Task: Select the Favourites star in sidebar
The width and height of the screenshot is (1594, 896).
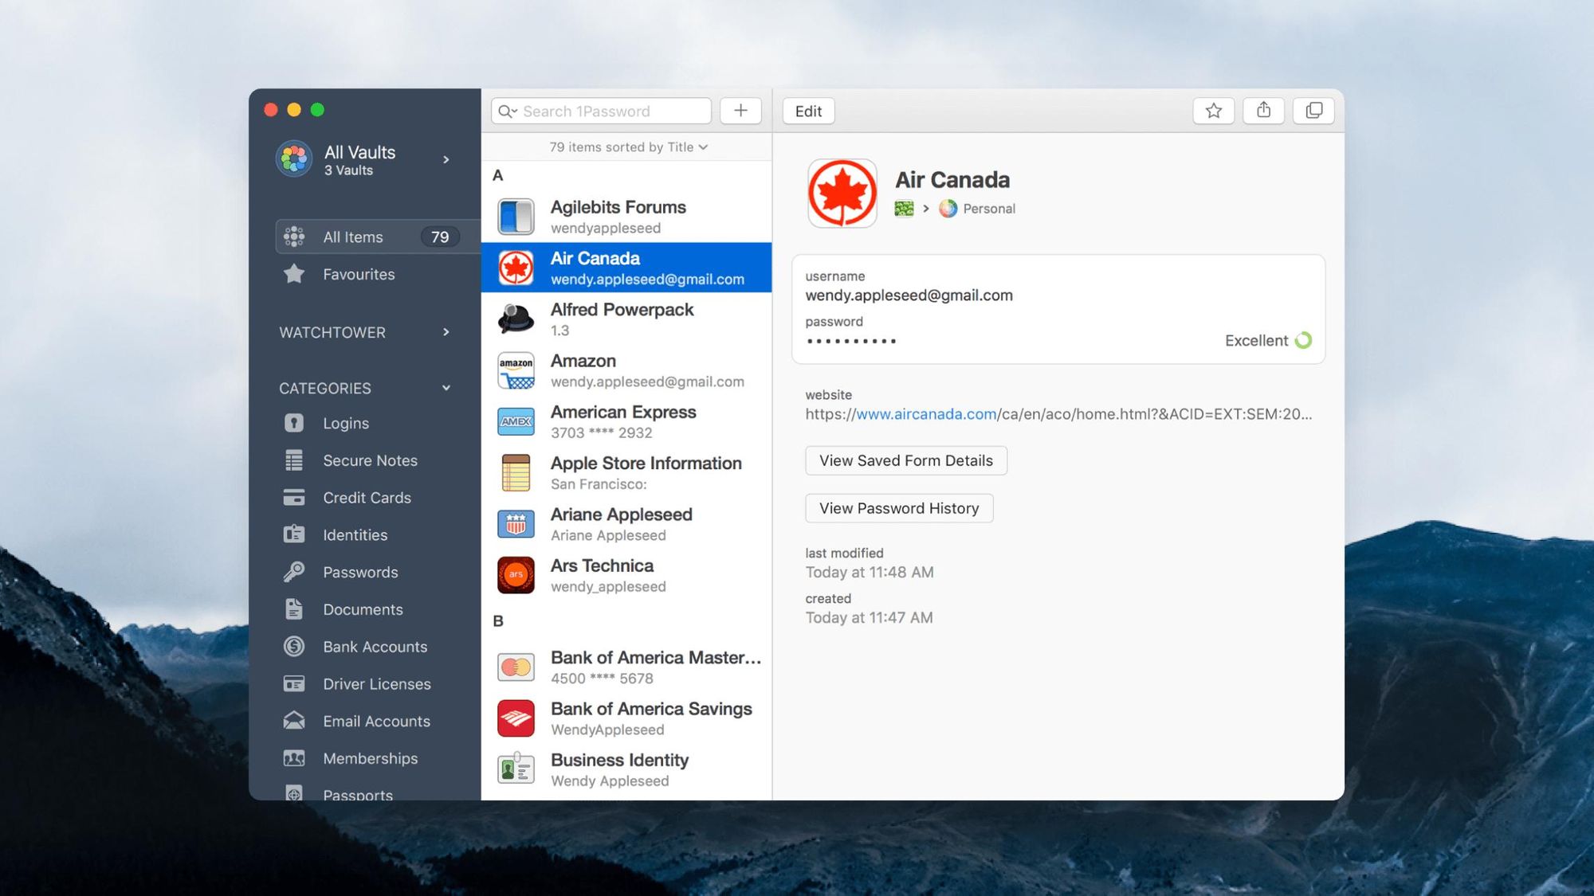Action: [294, 274]
